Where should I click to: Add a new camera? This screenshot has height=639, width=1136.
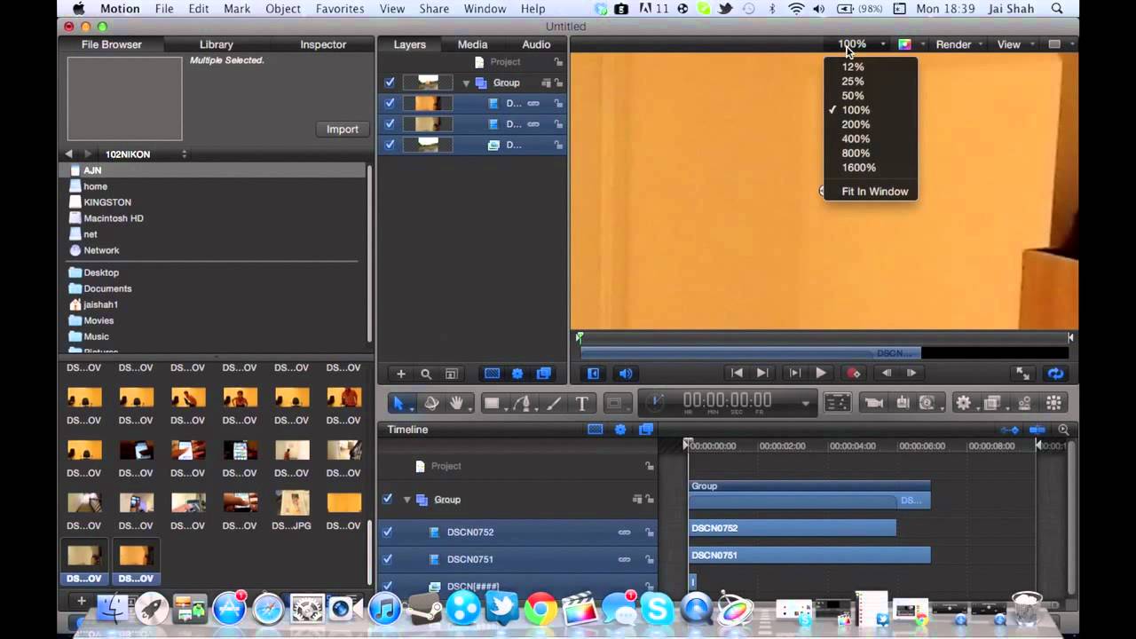point(874,403)
